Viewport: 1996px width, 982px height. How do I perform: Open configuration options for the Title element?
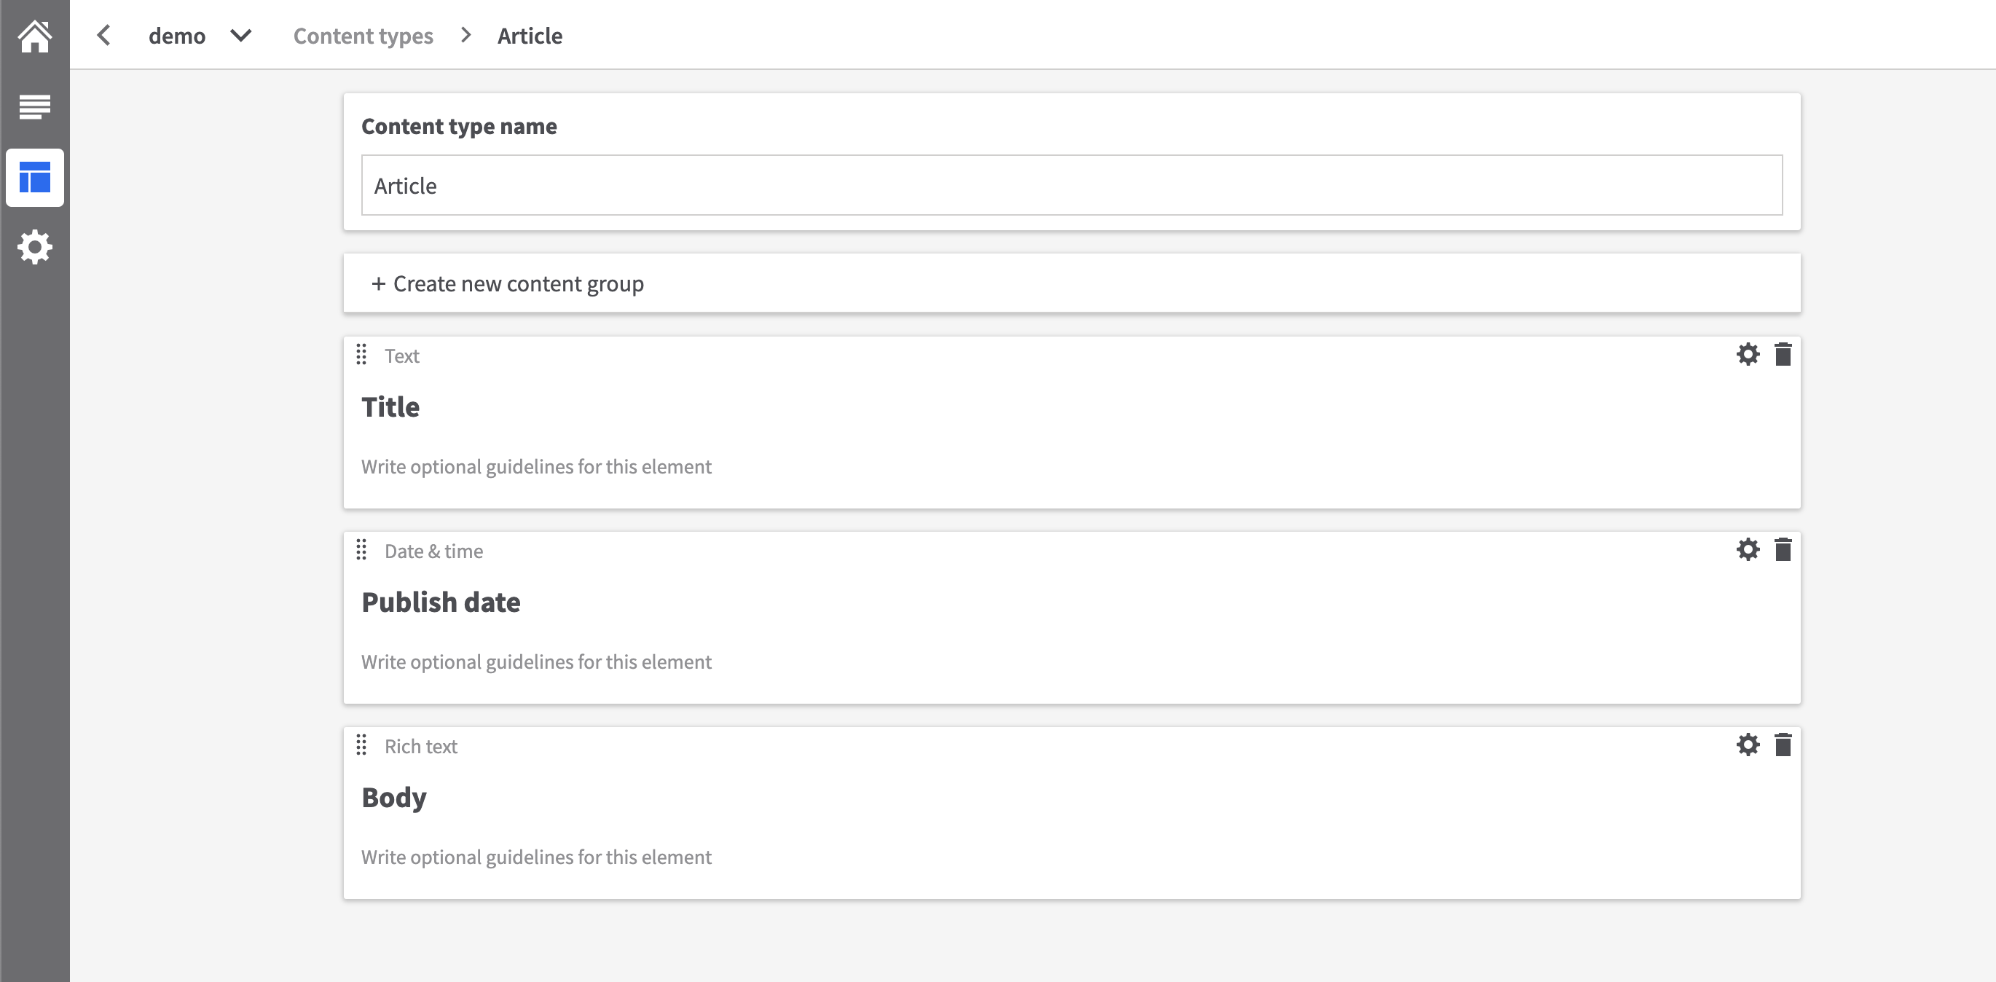1748,354
